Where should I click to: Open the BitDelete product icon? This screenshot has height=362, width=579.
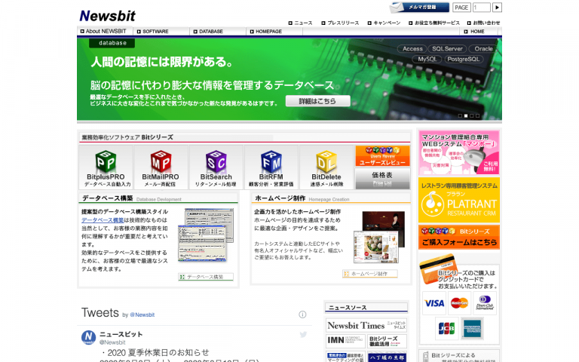(x=326, y=167)
